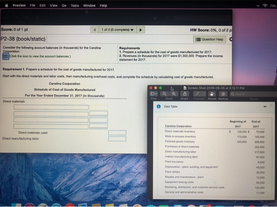277x207 pixels.
Task: Click Search field in Preview toolbar
Action: click(x=253, y=94)
